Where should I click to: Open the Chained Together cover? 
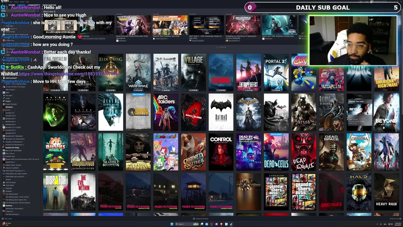point(193,152)
